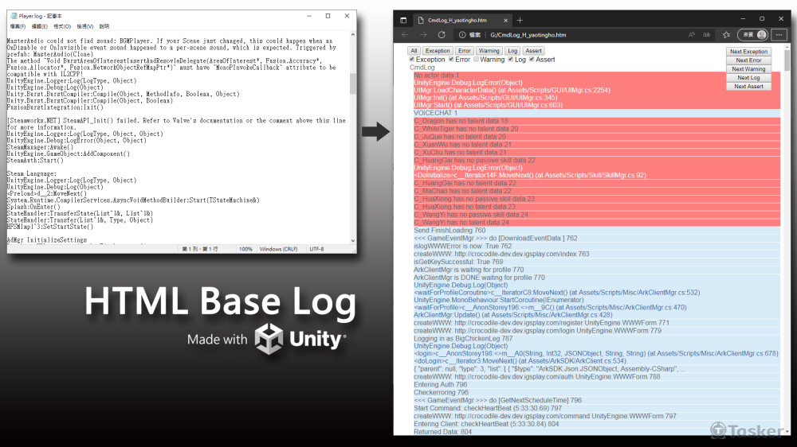The height and width of the screenshot is (447, 797).
Task: Click the Windows (CRLF) status bar entry
Action: 278,249
